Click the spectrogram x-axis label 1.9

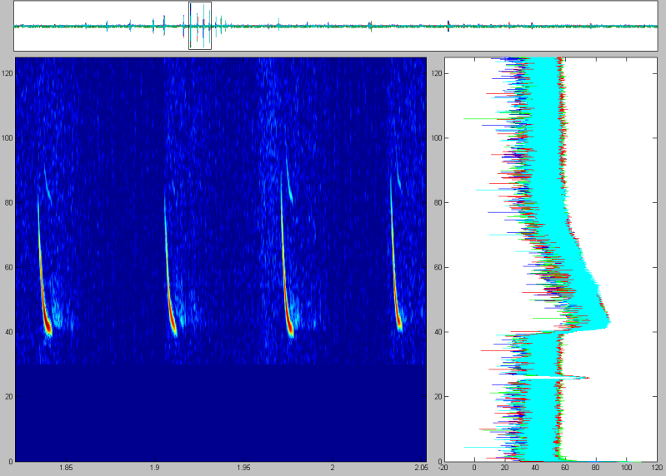155,467
